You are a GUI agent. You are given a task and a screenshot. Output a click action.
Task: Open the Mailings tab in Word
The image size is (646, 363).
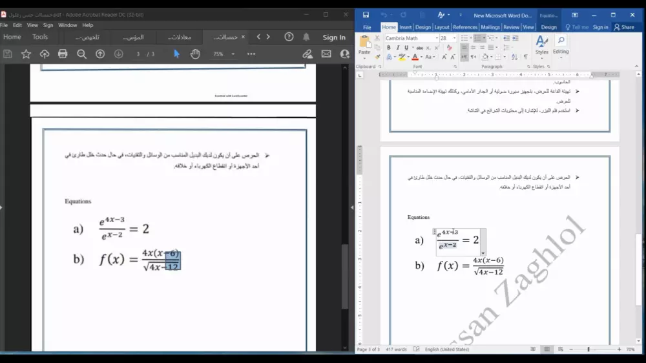(x=490, y=27)
